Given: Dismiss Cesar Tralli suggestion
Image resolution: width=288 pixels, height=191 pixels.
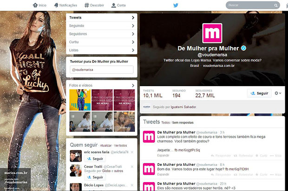Looking at the screenshot, I should coord(132,167).
